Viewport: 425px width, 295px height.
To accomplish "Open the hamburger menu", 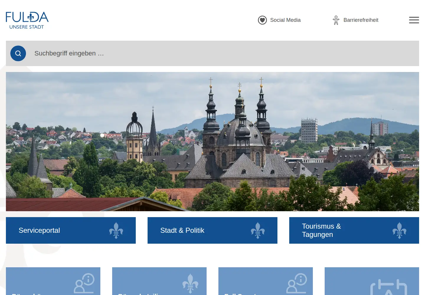I will point(414,20).
